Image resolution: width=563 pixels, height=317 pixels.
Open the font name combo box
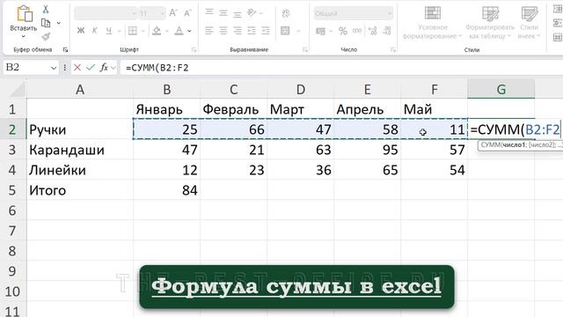106,14
